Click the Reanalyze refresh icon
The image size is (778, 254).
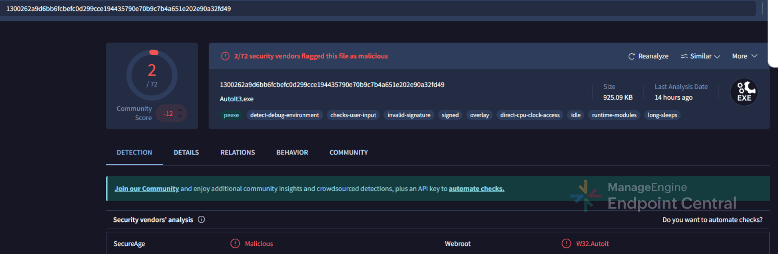631,56
